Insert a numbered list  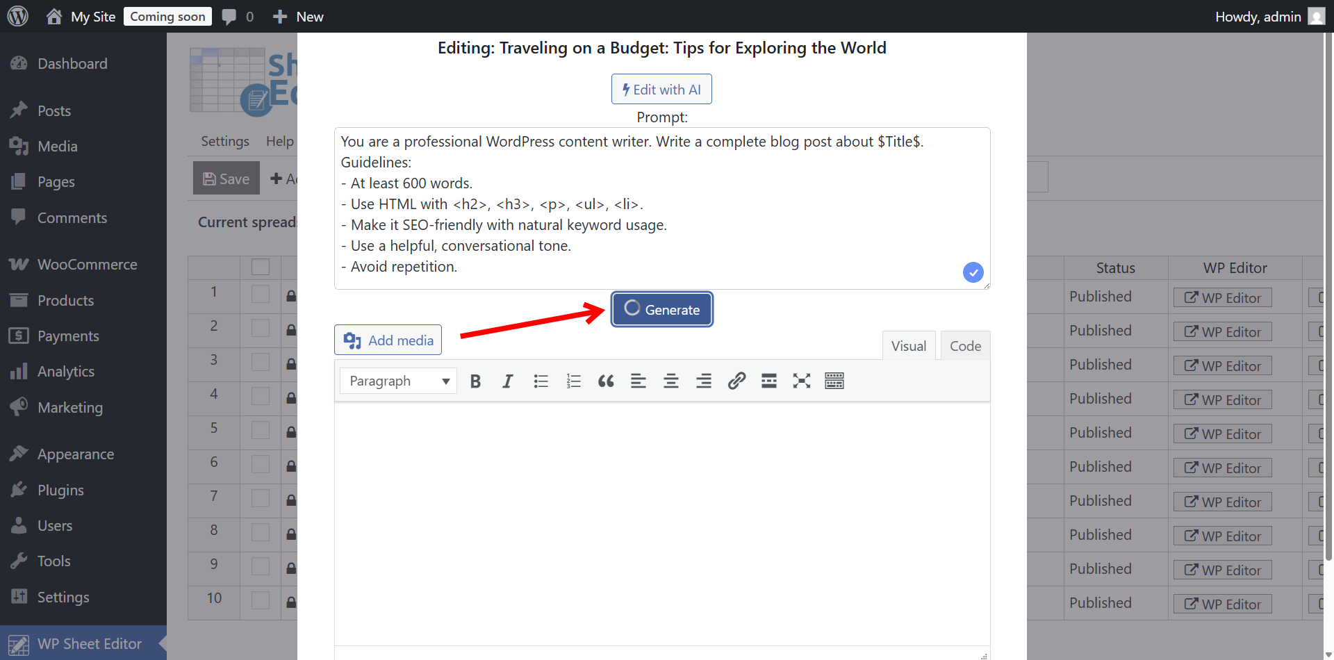pos(573,381)
